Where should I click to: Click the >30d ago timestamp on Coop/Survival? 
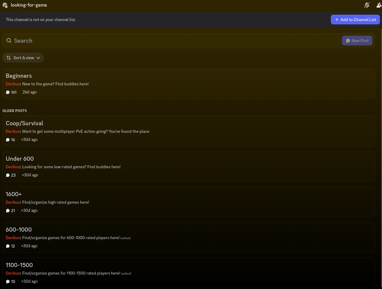(29, 140)
